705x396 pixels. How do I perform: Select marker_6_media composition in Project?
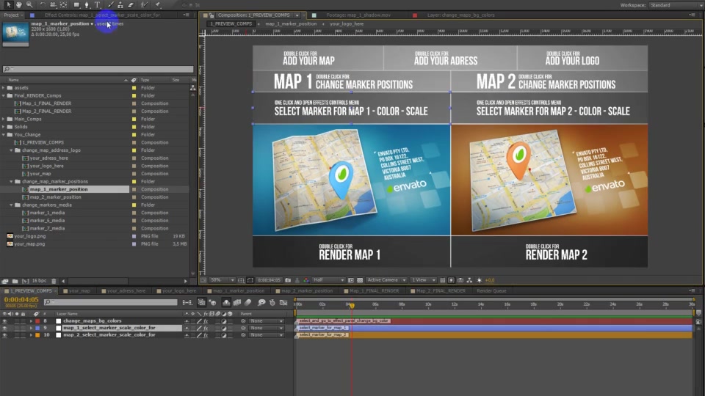pyautogui.click(x=47, y=221)
